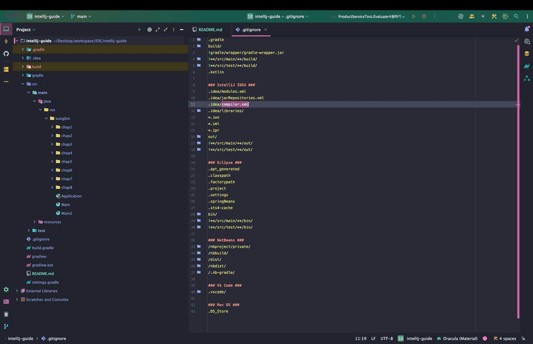Collapse all nodes in Project panel

[166, 30]
